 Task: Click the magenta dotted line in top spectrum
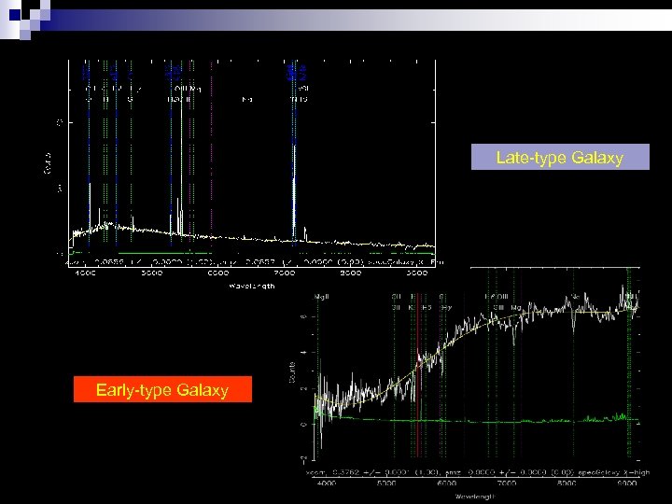coord(211,154)
